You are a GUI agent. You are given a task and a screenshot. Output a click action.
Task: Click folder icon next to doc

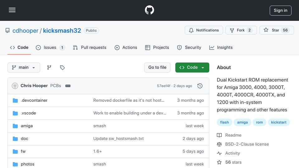pyautogui.click(x=15, y=139)
